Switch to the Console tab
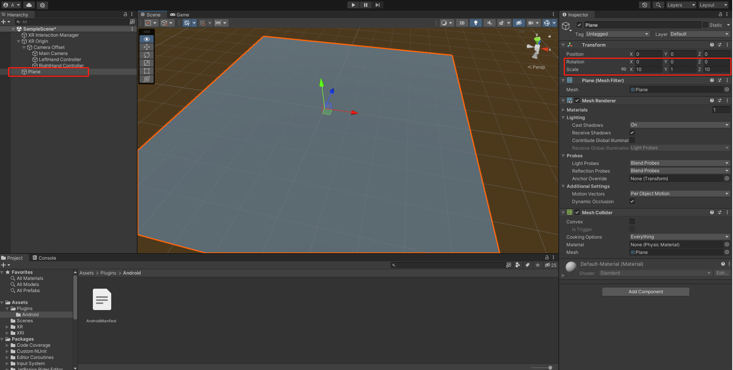The width and height of the screenshot is (733, 370). point(44,258)
